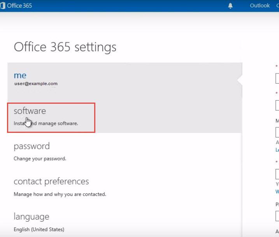Screen dimensions: 279x237
Task: Click 'Change your password.' description
Action: (40, 159)
